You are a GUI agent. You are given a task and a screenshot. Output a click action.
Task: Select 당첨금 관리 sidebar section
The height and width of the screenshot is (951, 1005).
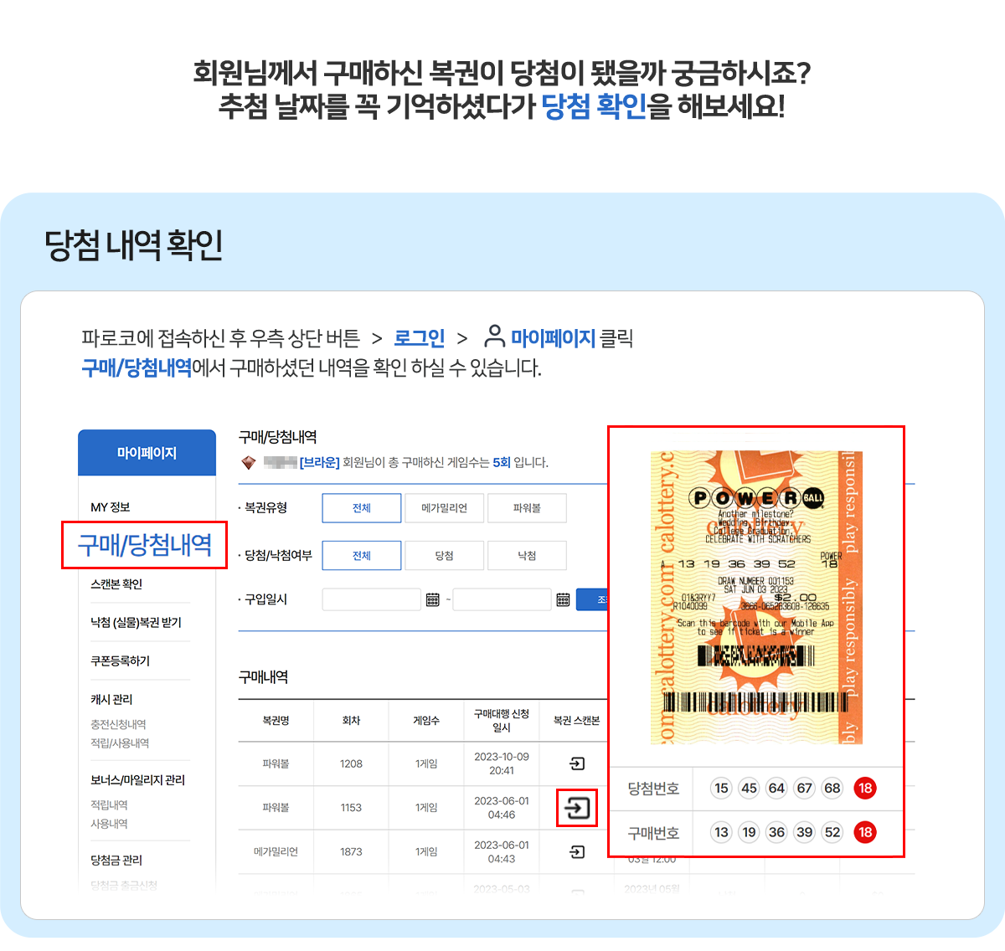coord(116,861)
